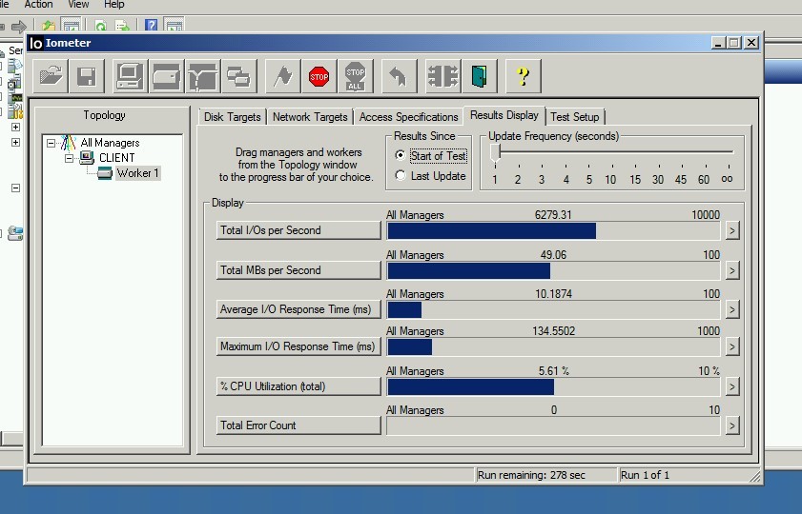802x514 pixels.
Task: Select the Start of Test radio button
Action: (401, 156)
